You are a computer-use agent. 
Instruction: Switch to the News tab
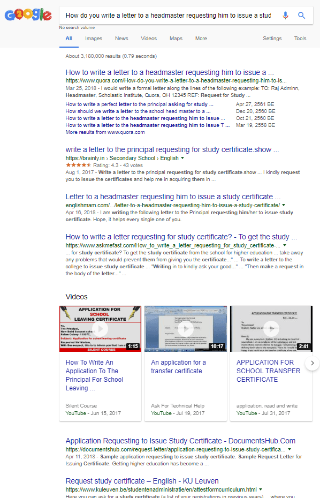click(121, 39)
